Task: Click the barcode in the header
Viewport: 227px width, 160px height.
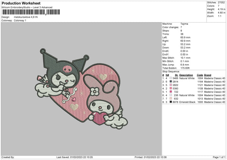Action: click(x=31, y=12)
